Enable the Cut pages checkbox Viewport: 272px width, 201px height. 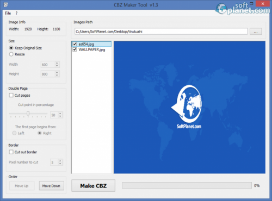coord(11,95)
